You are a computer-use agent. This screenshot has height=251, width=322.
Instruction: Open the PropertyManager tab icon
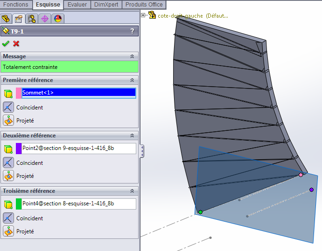tap(19, 19)
